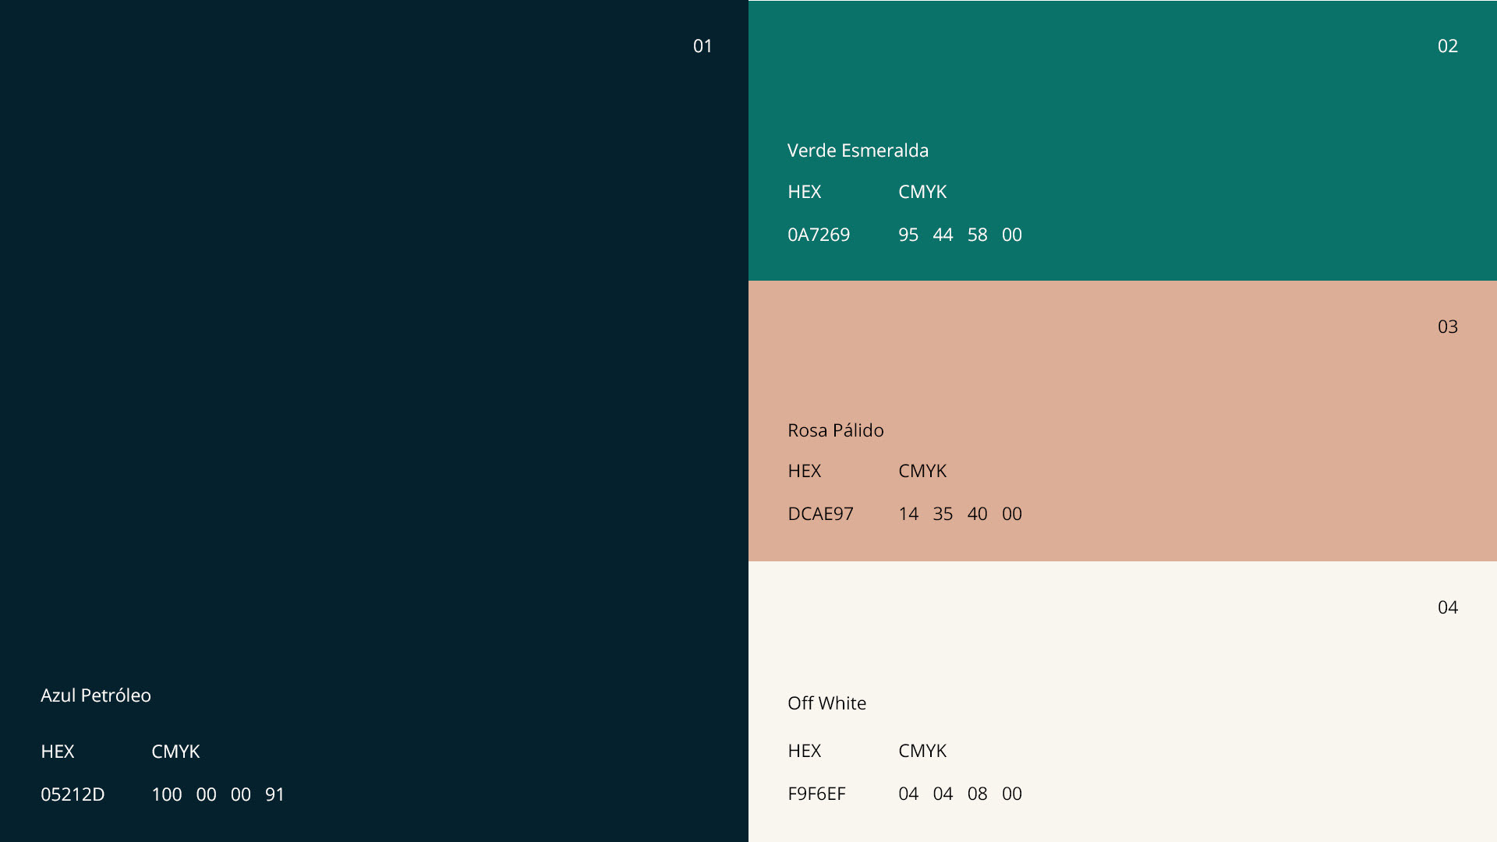Click HEX heading under Azul Petróleo

pyautogui.click(x=58, y=752)
